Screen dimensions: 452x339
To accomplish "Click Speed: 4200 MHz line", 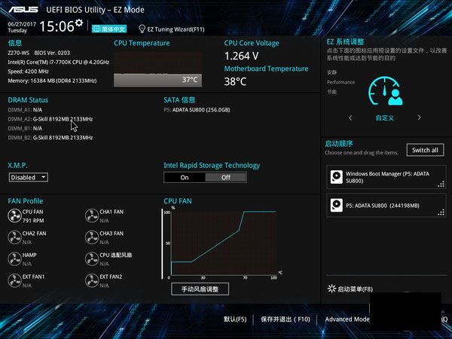I will [29, 72].
